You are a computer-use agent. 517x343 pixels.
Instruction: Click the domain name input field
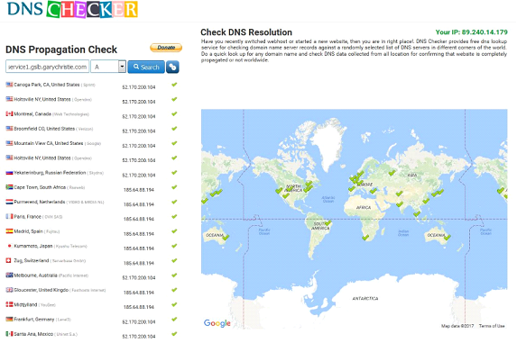[x=47, y=67]
